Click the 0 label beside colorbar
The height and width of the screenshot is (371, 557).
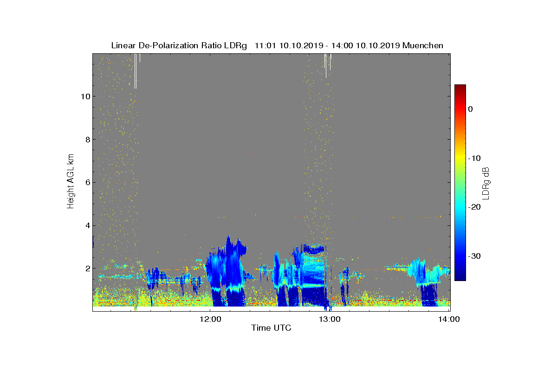[471, 109]
